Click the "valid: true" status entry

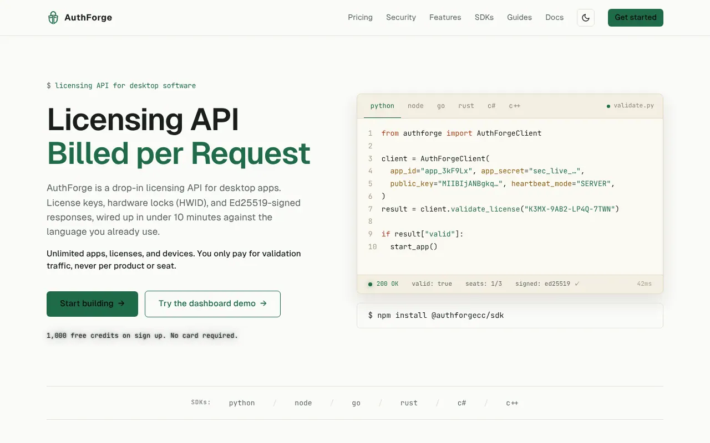pyautogui.click(x=432, y=284)
